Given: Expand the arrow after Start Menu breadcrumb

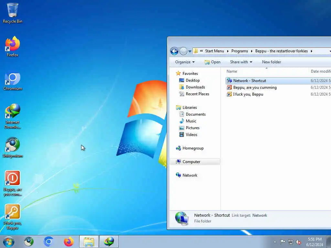Looking at the screenshot, I should point(228,51).
